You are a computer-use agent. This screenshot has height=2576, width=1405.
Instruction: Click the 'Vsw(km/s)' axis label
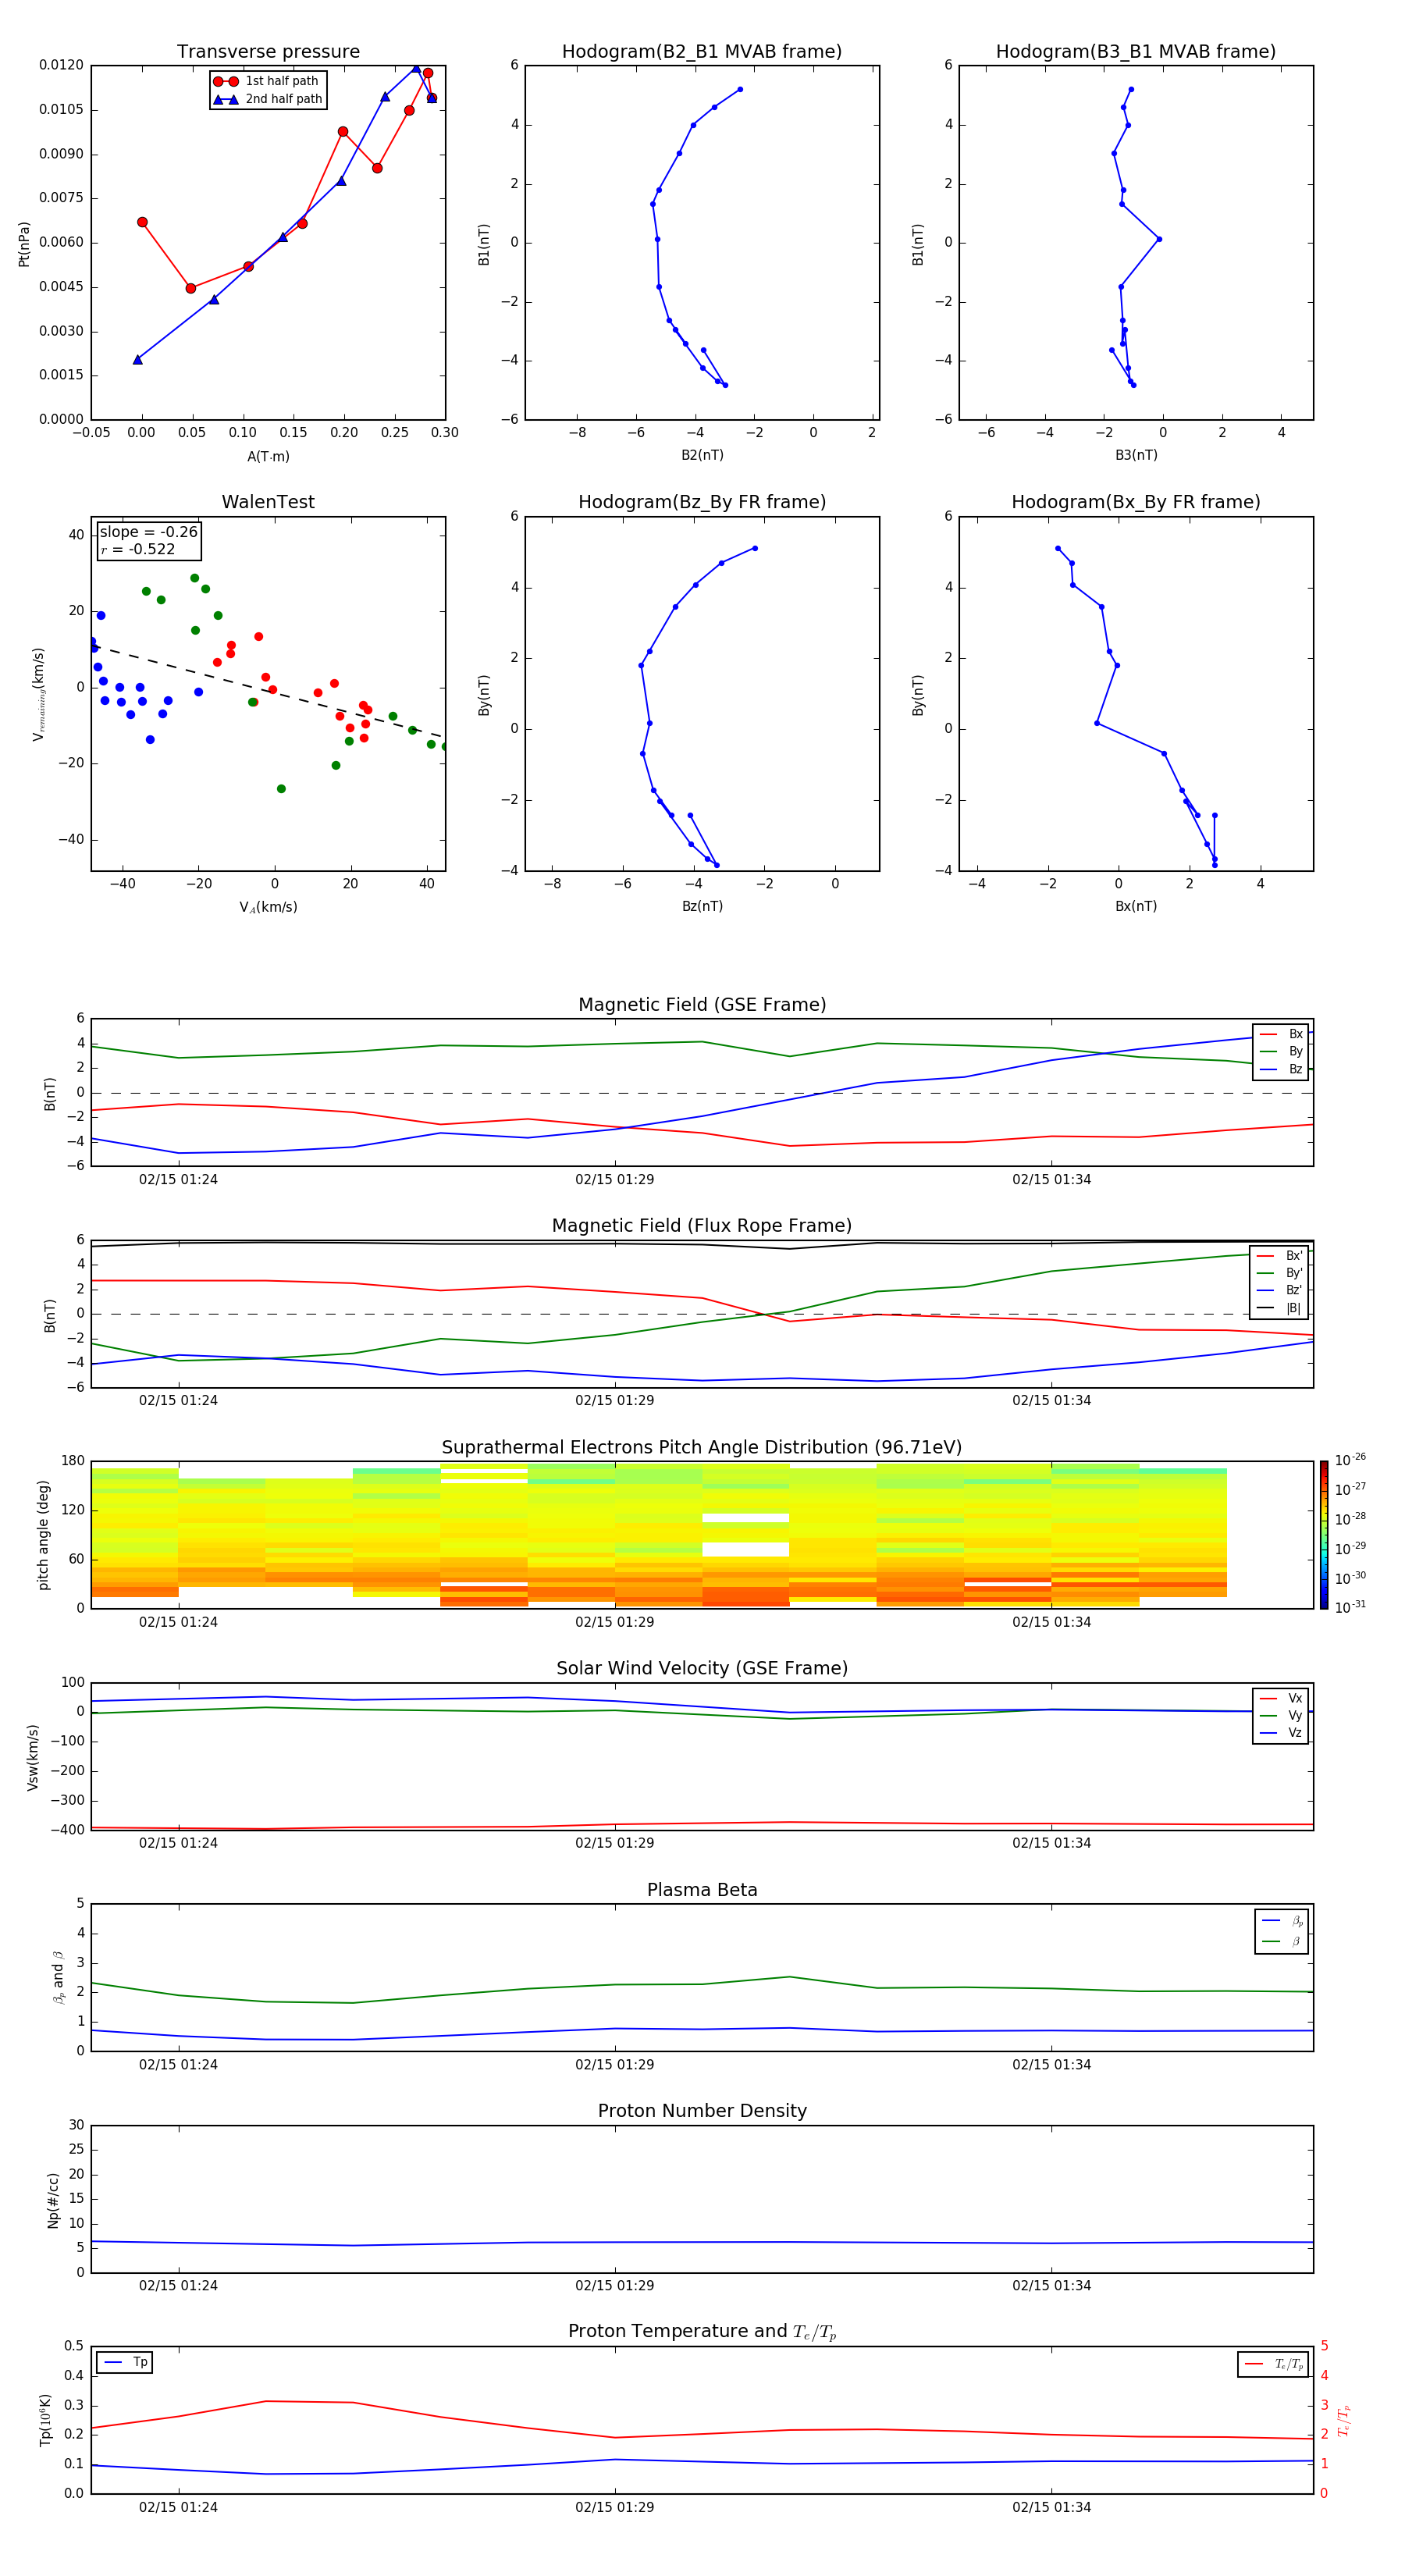33,1757
